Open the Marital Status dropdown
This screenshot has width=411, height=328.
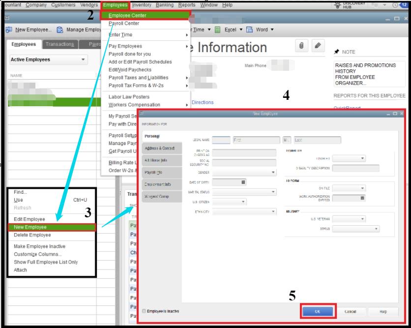244,192
